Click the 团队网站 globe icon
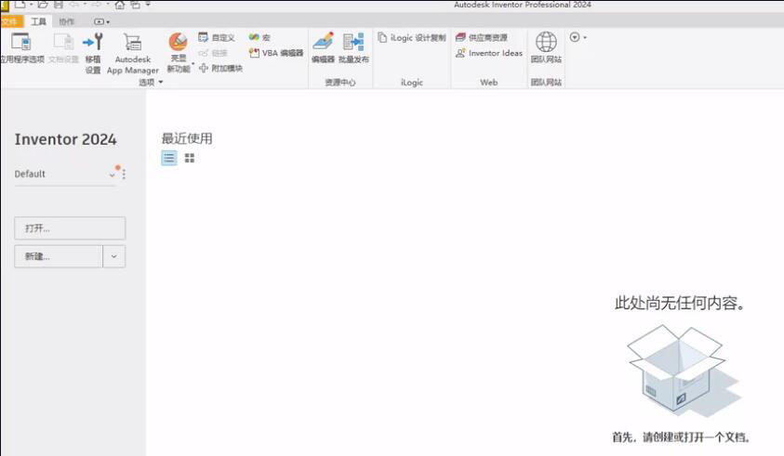 546,42
